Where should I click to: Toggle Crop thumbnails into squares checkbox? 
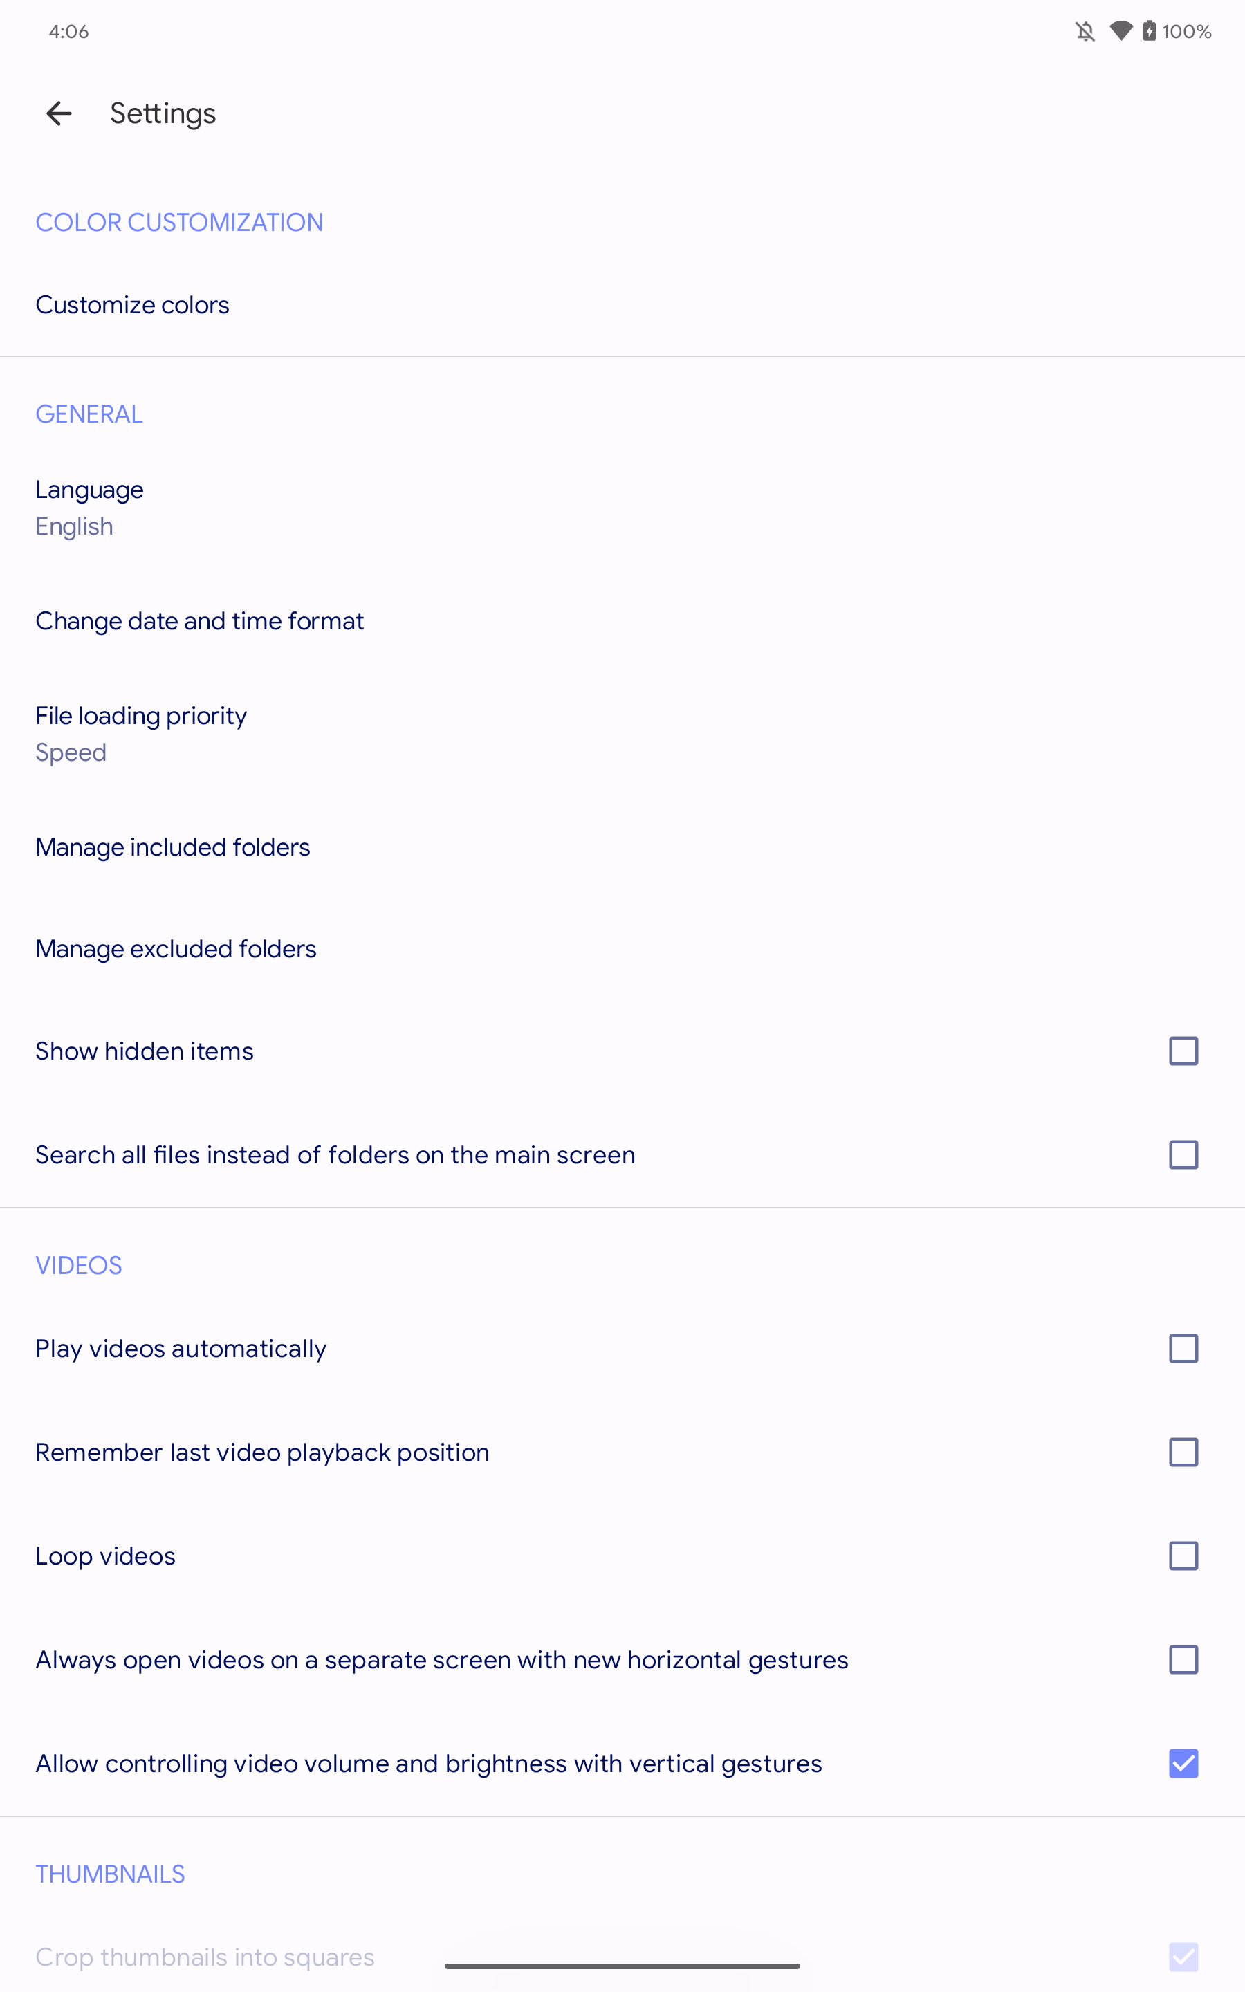click(x=1183, y=1957)
